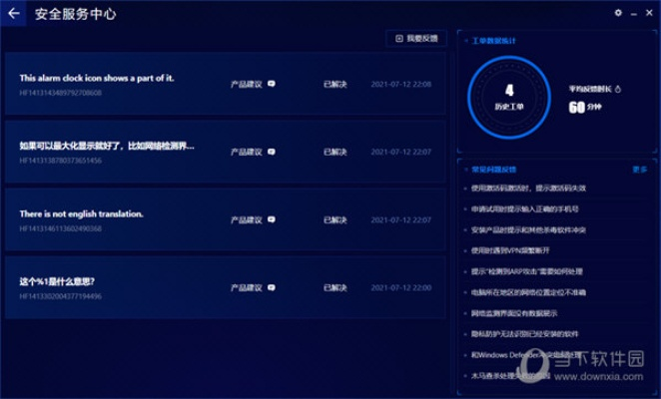Go back with the top-left arrow
The height and width of the screenshot is (399, 661).
14,14
